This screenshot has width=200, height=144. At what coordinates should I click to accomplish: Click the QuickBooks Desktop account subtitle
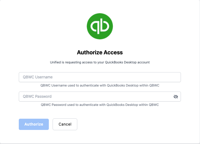pos(100,62)
